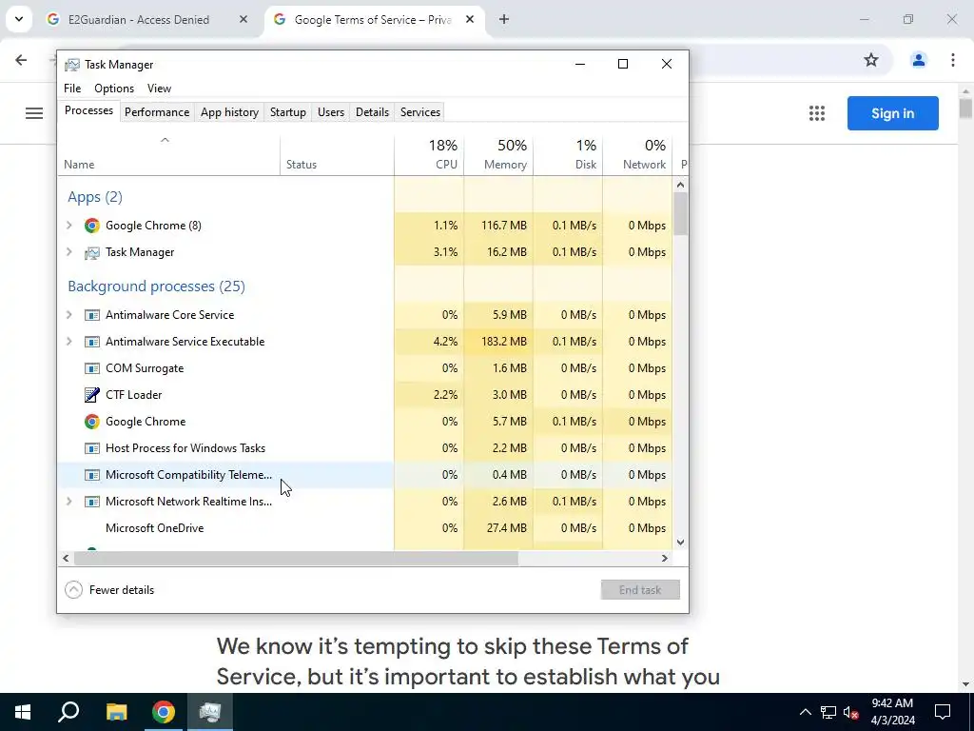Switch to the Startup tab
Image resolution: width=974 pixels, height=731 pixels.
pos(287,112)
